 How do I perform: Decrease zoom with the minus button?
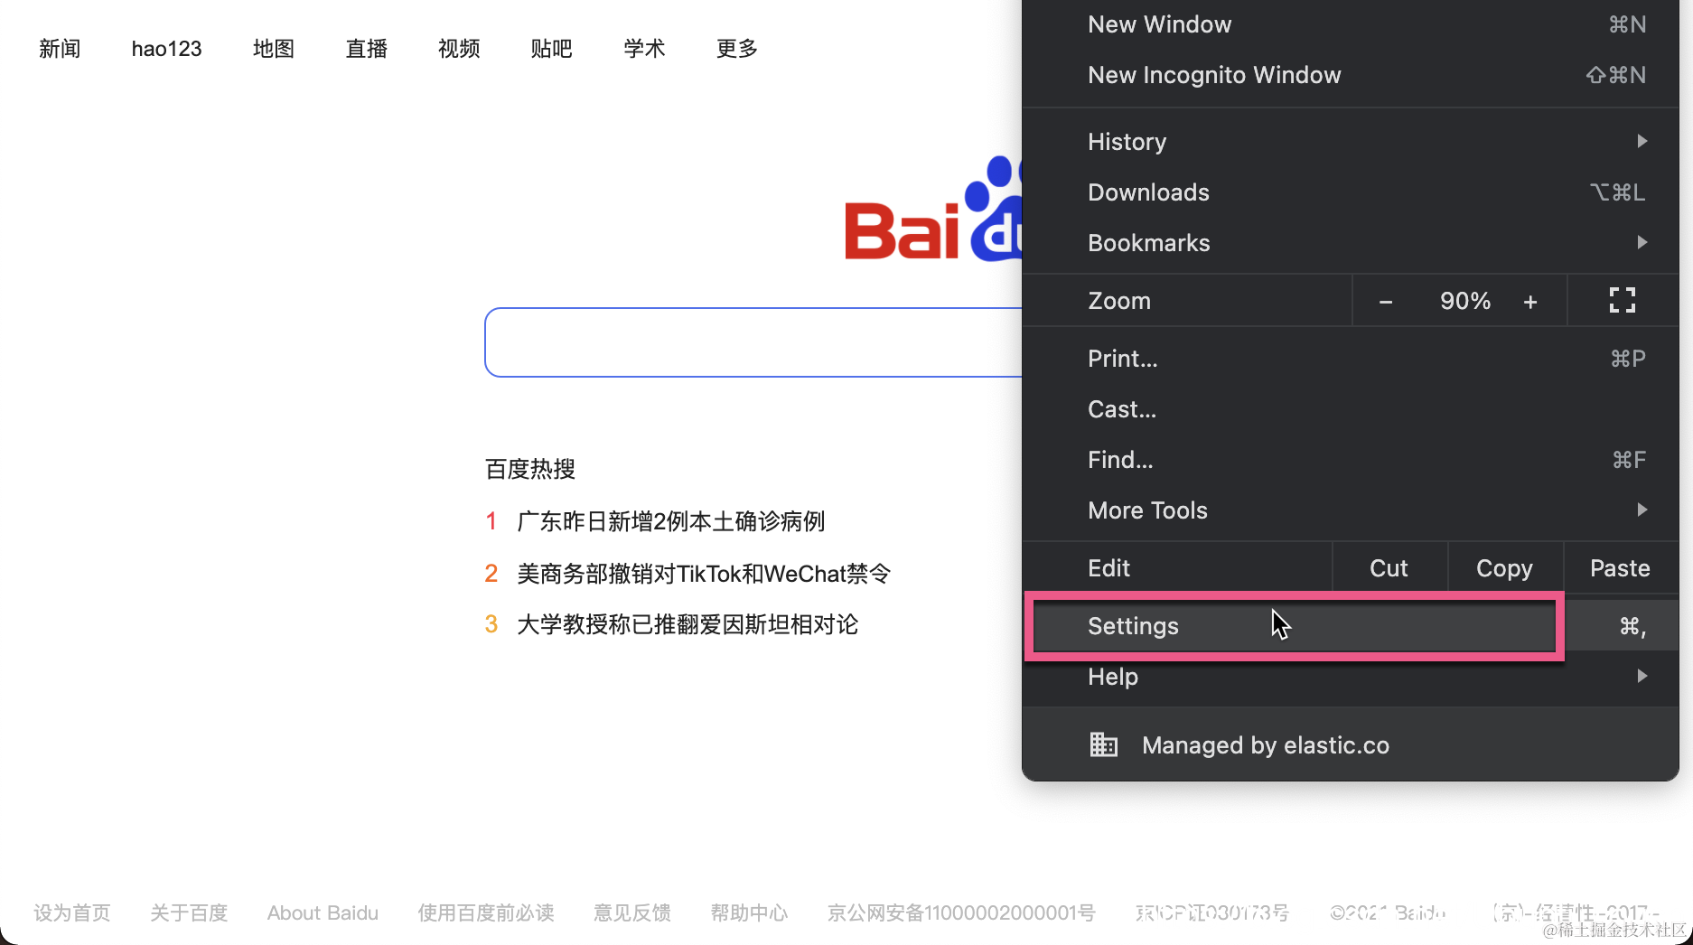click(1385, 302)
